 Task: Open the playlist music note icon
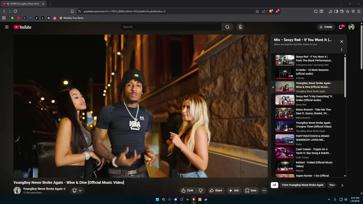click(330, 11)
